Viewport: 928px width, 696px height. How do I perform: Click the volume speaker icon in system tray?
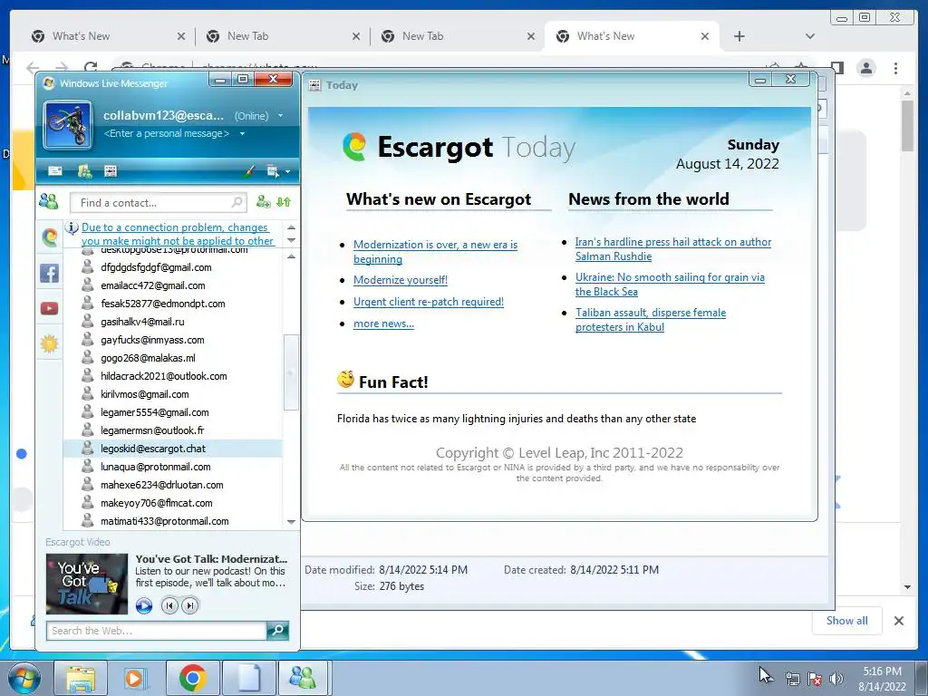836,679
